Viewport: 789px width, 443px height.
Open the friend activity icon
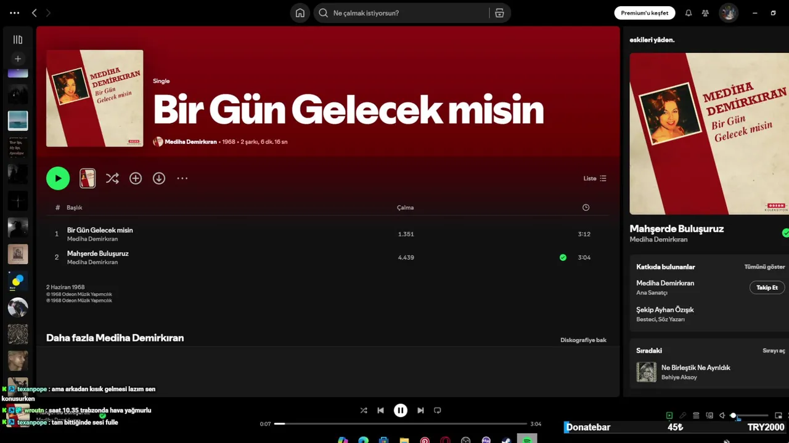click(705, 13)
